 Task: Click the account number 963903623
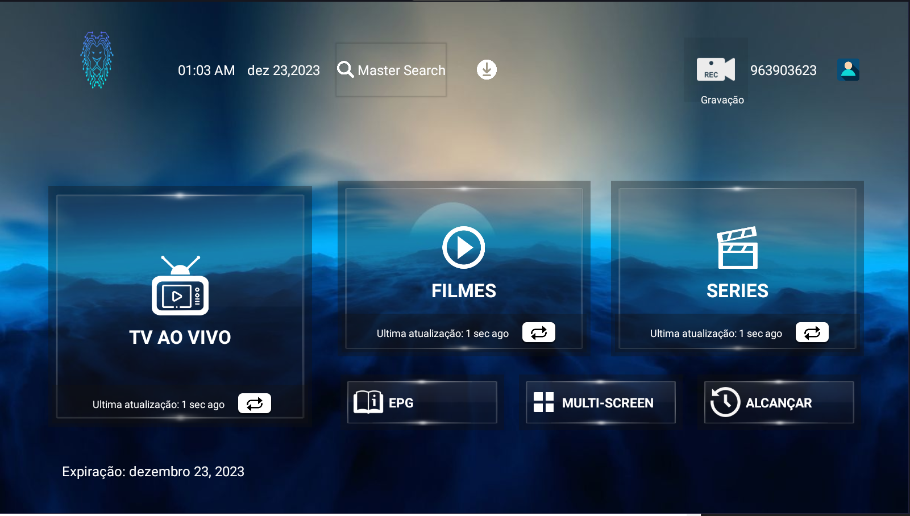783,70
